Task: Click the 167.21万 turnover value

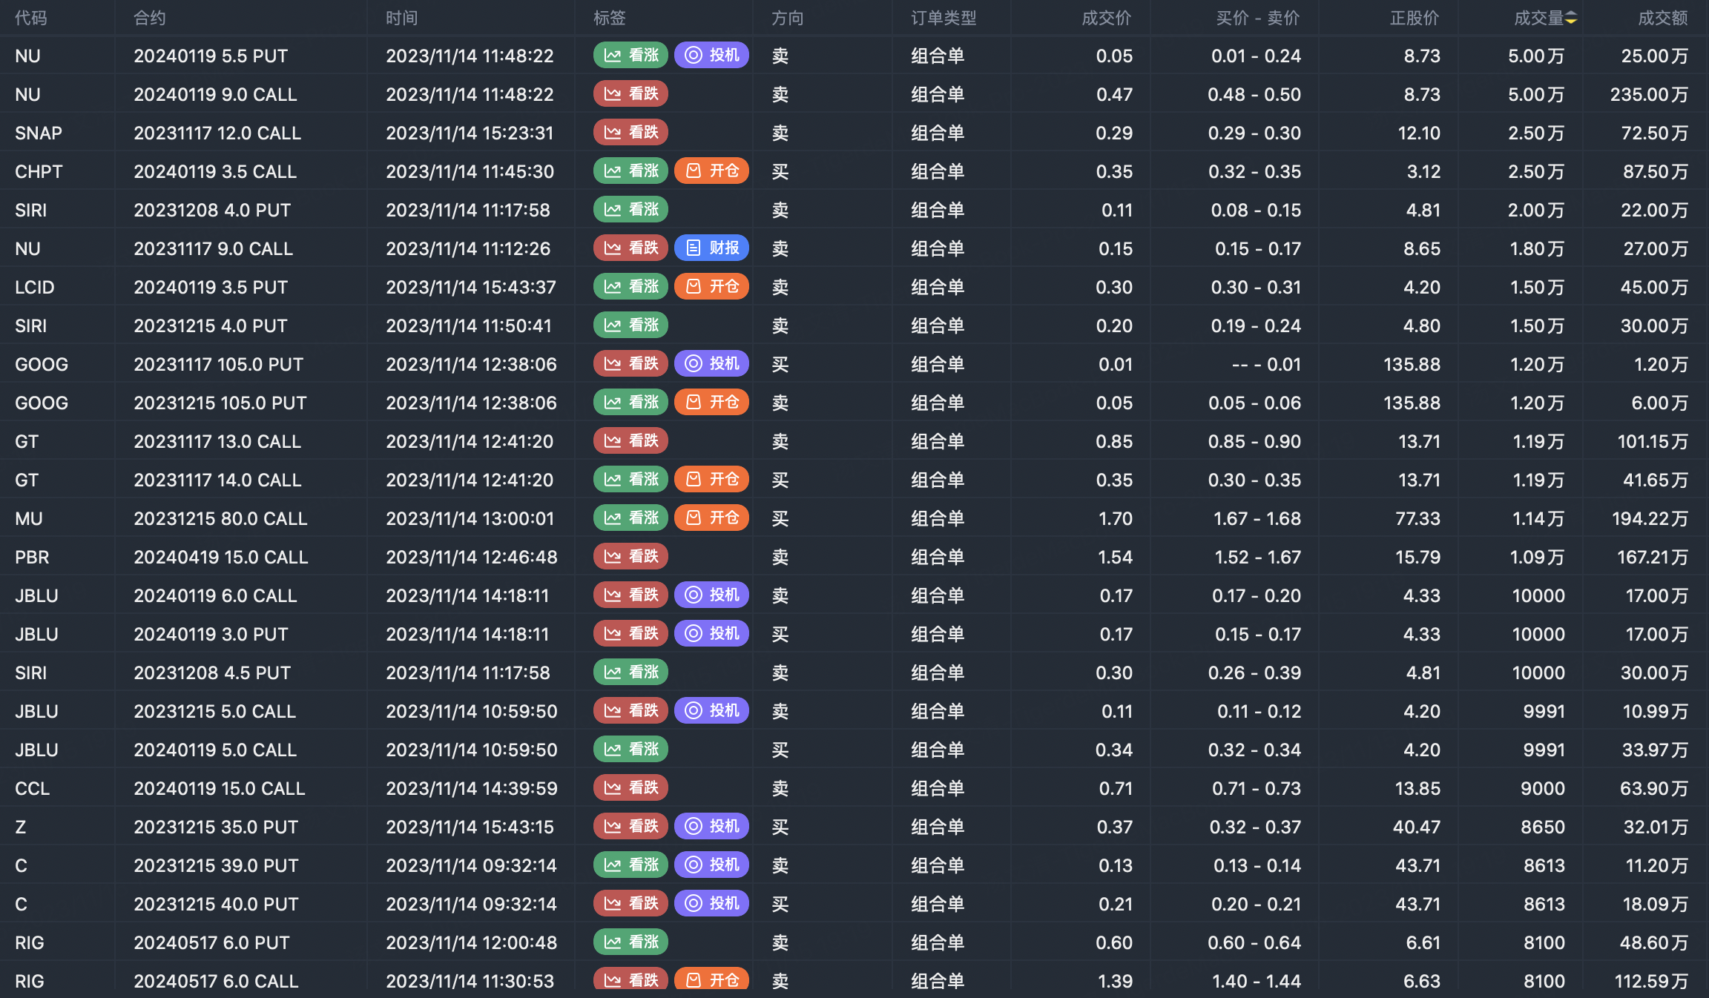Action: 1653,557
